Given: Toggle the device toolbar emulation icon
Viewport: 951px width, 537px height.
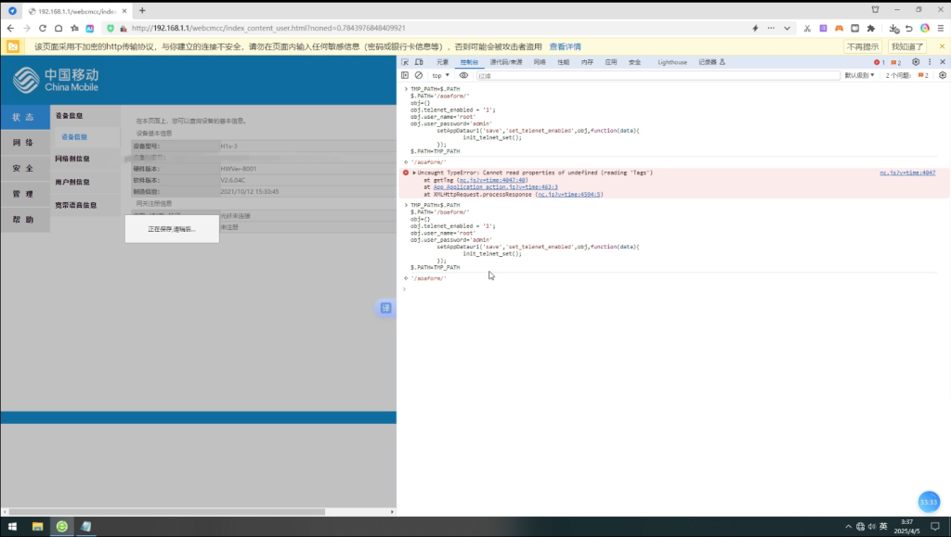Looking at the screenshot, I should pyautogui.click(x=418, y=62).
